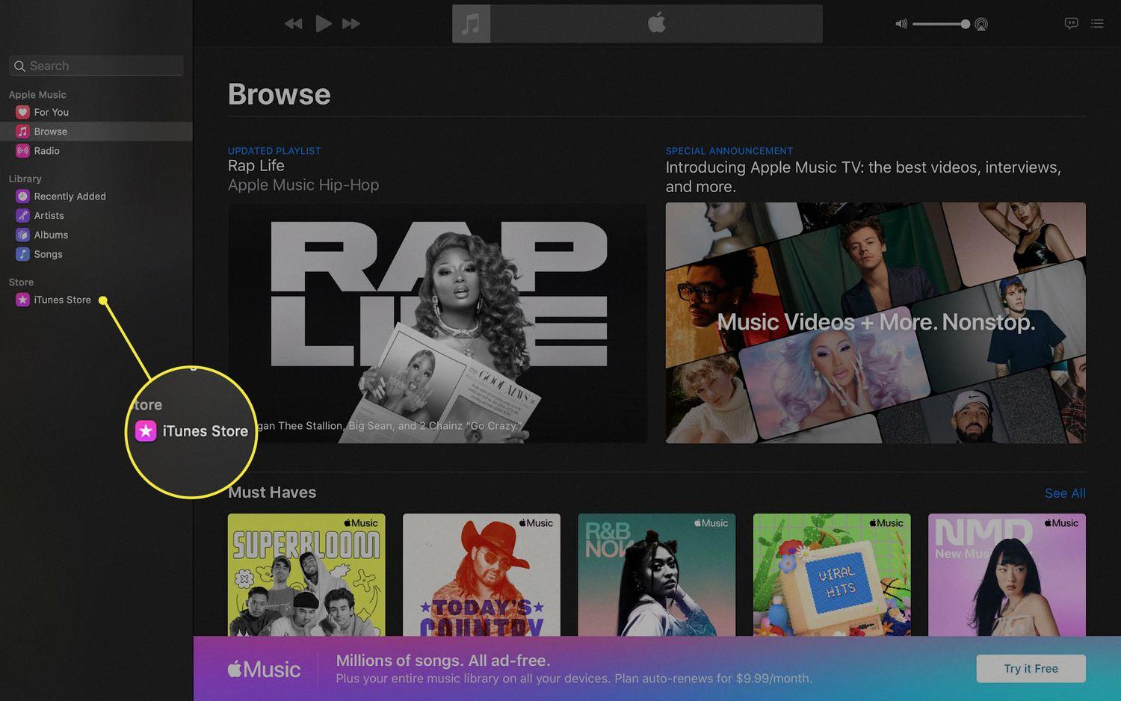The height and width of the screenshot is (701, 1121).
Task: Skip forward with the fast-forward button
Action: coord(351,24)
